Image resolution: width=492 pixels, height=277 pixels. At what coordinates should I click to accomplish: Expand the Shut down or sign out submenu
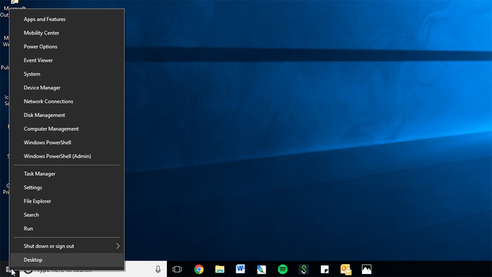[x=67, y=246]
